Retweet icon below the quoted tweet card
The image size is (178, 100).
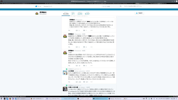pos(77,30)
